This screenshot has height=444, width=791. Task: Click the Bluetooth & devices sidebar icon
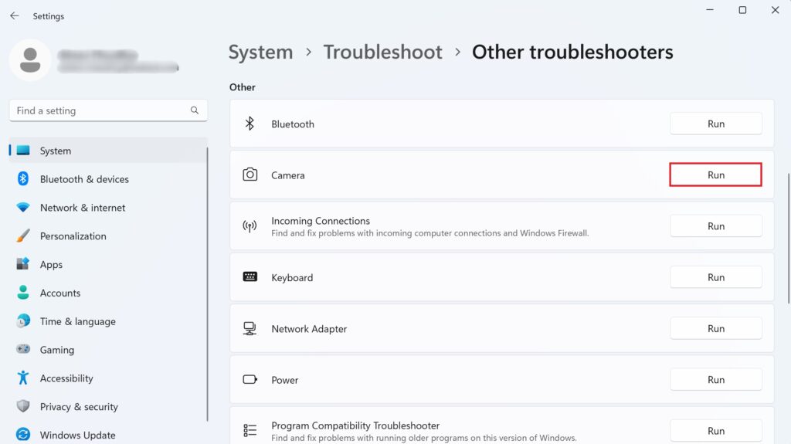[23, 179]
